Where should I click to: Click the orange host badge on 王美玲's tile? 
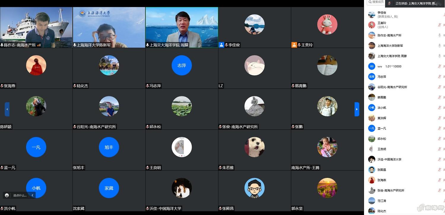click(294, 45)
